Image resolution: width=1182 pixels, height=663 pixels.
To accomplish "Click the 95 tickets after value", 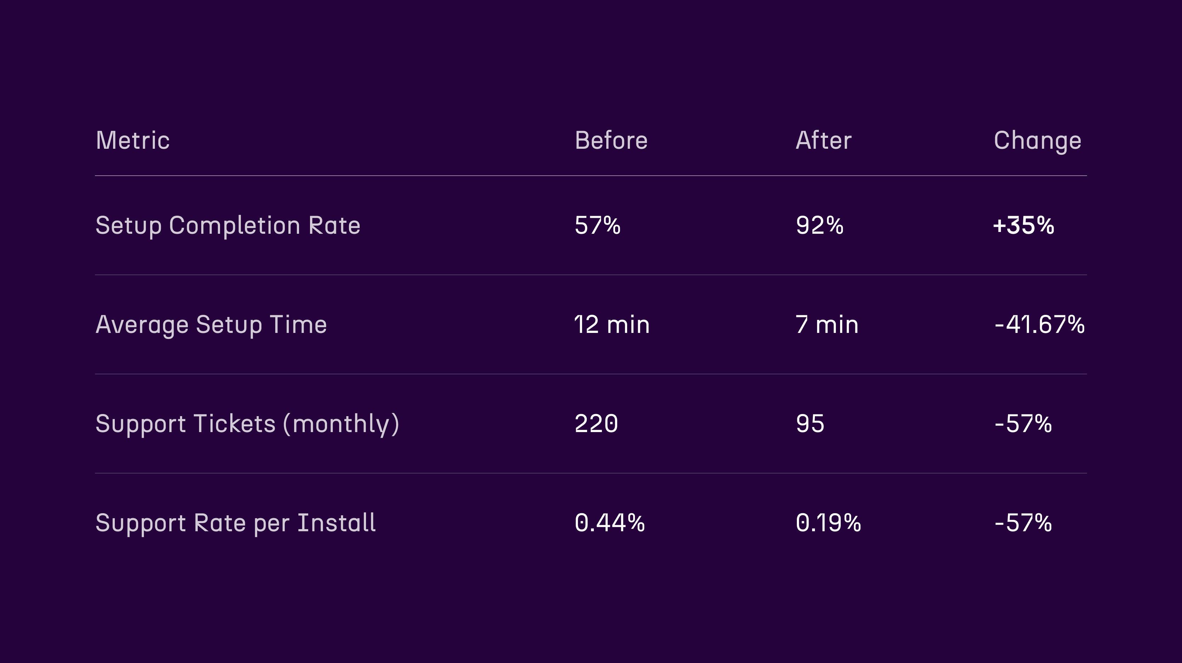I will point(810,424).
